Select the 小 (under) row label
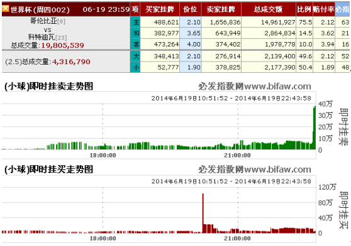The width and height of the screenshot is (351, 246). 135,67
